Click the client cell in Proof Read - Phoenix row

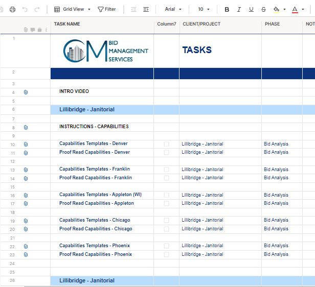(x=220, y=255)
